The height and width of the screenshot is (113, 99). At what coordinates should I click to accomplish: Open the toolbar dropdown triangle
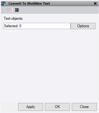point(8,10)
